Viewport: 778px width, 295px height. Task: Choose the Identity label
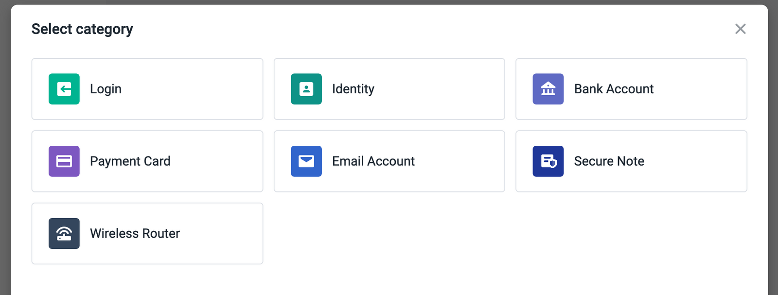point(354,89)
